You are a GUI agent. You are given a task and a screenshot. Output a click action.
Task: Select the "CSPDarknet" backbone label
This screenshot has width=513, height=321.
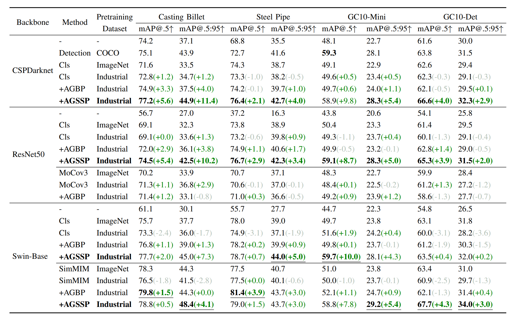(x=33, y=70)
